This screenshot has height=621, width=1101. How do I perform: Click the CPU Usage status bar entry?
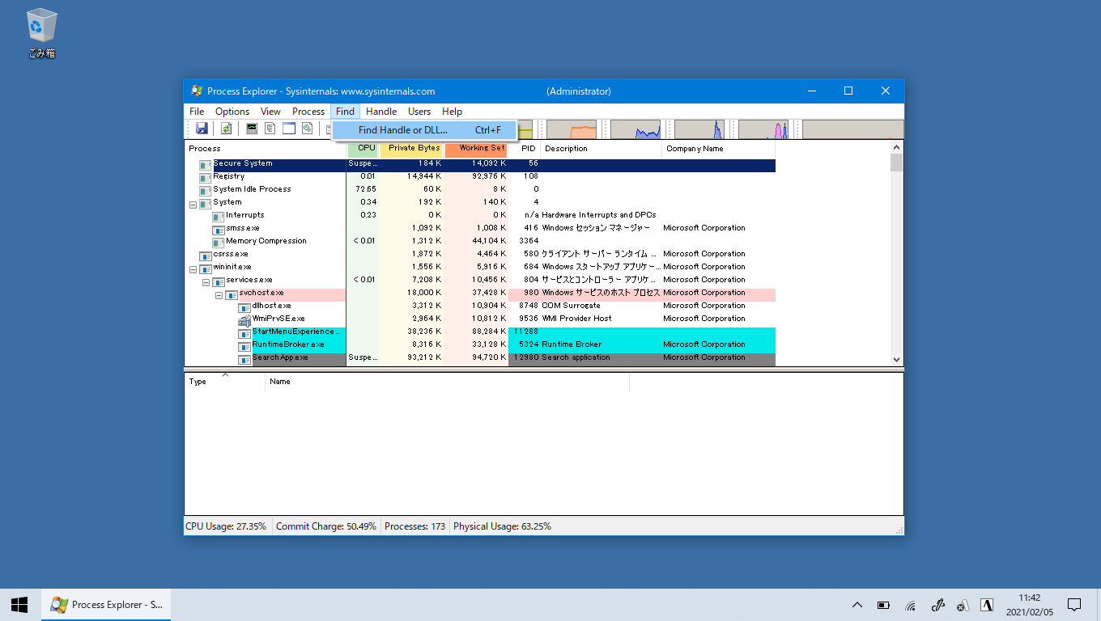226,526
